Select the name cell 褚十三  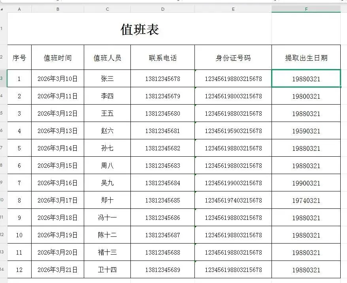pos(107,252)
